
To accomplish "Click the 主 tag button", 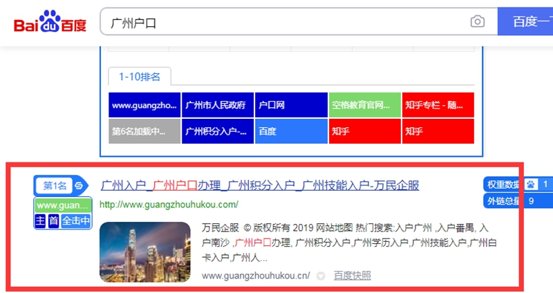I will [x=40, y=220].
